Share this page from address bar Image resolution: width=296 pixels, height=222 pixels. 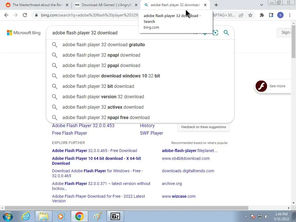[x=241, y=15]
